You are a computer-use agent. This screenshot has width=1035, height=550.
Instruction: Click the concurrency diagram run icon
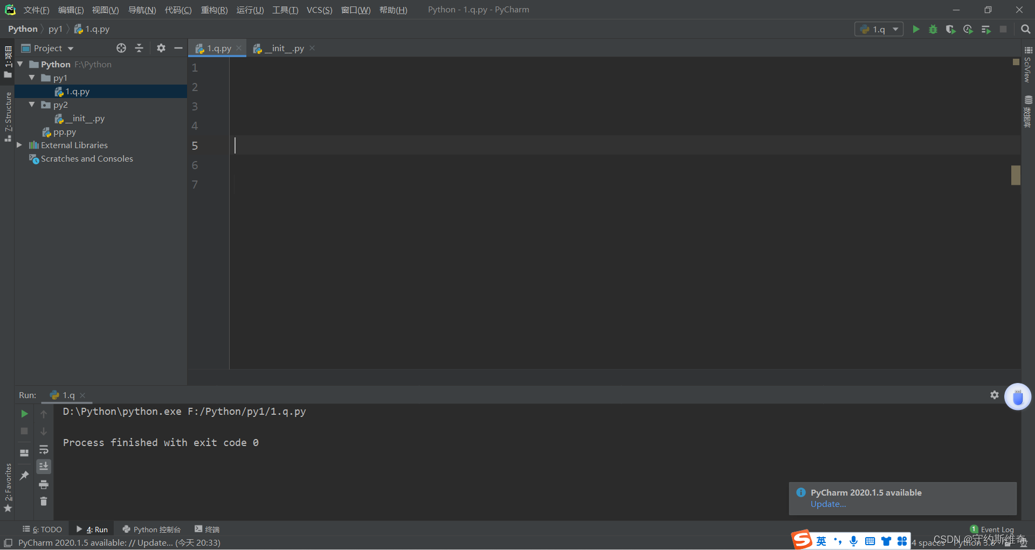coord(986,29)
